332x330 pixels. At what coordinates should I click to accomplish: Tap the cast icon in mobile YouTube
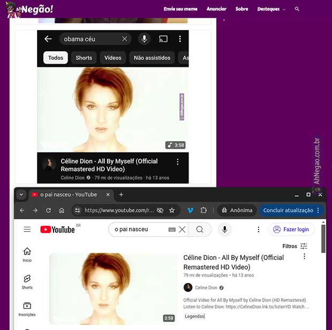tap(163, 39)
